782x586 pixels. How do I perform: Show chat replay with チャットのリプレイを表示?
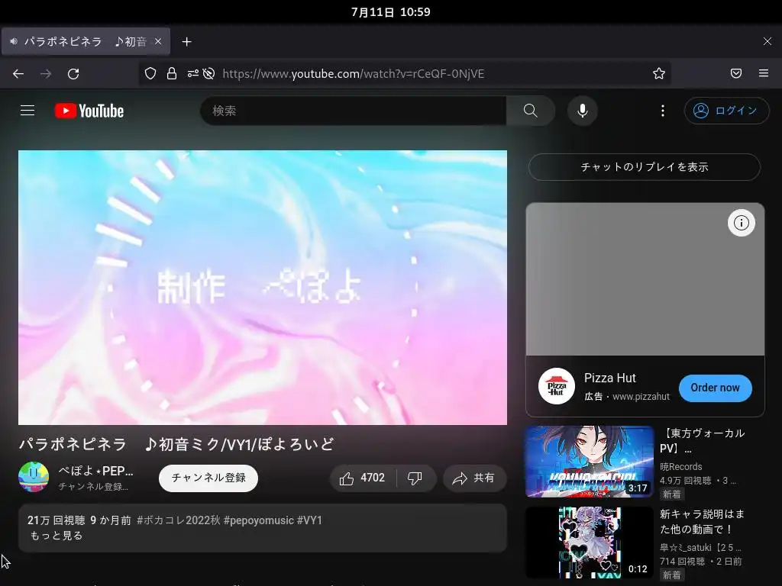click(x=645, y=167)
